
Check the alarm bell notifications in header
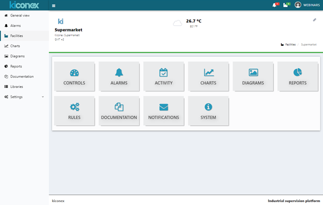tap(275, 5)
